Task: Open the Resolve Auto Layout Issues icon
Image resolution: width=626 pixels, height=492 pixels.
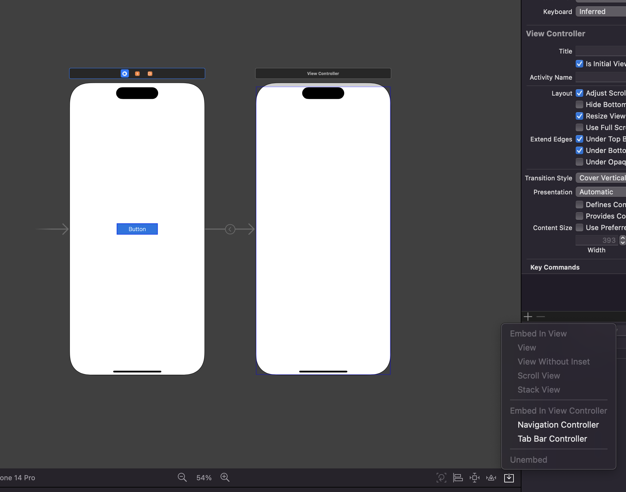Action: (491, 478)
